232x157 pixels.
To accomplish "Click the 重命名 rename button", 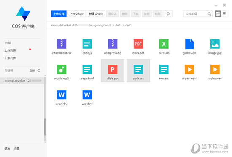I will click(113, 14).
